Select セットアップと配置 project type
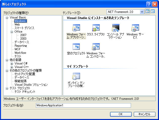 pyautogui.click(x=25, y=74)
